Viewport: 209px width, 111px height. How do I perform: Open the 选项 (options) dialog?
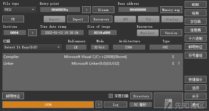(196, 88)
